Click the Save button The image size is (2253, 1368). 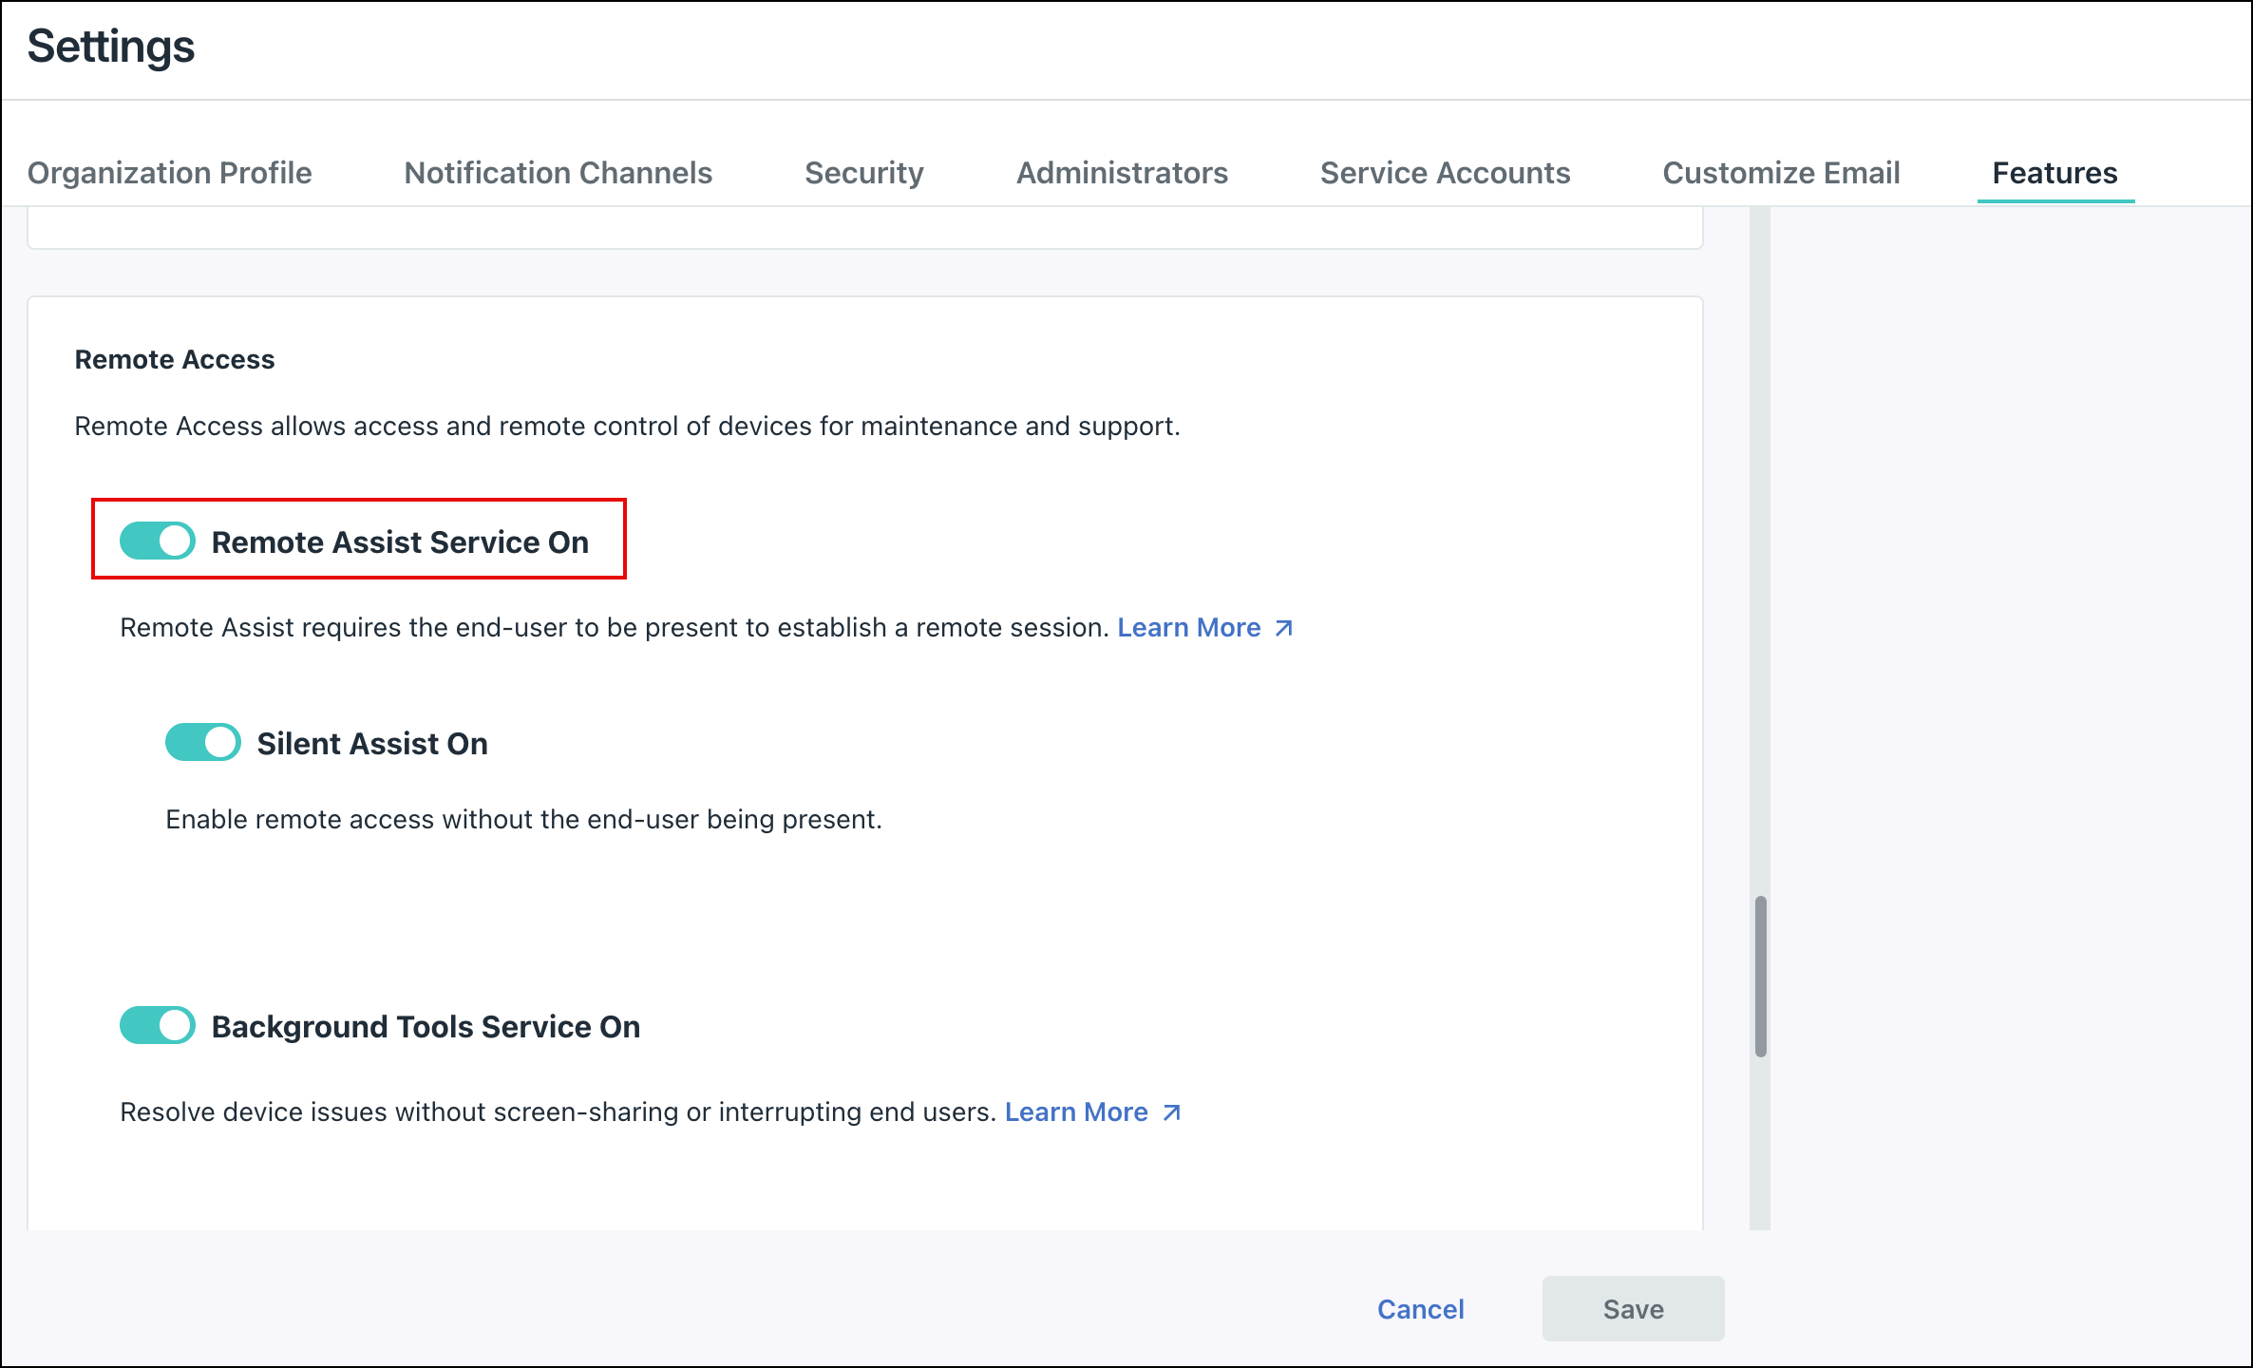[1633, 1308]
